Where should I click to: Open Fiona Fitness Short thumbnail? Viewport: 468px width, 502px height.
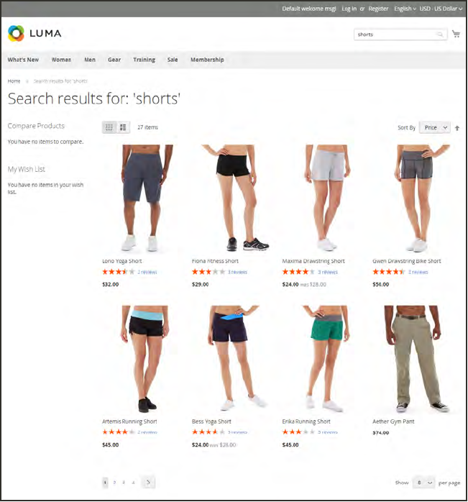tap(233, 198)
